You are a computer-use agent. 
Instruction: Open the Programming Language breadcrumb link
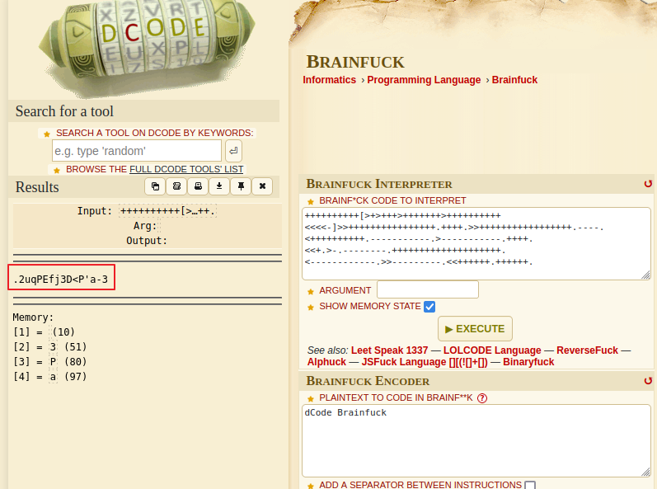(x=424, y=80)
